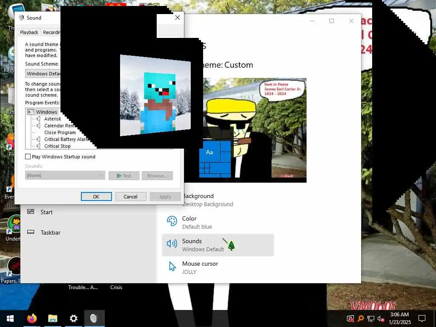Viewport: 436px width, 327px height.
Task: Open the Sound Scheme dropdown
Action: tap(43, 74)
